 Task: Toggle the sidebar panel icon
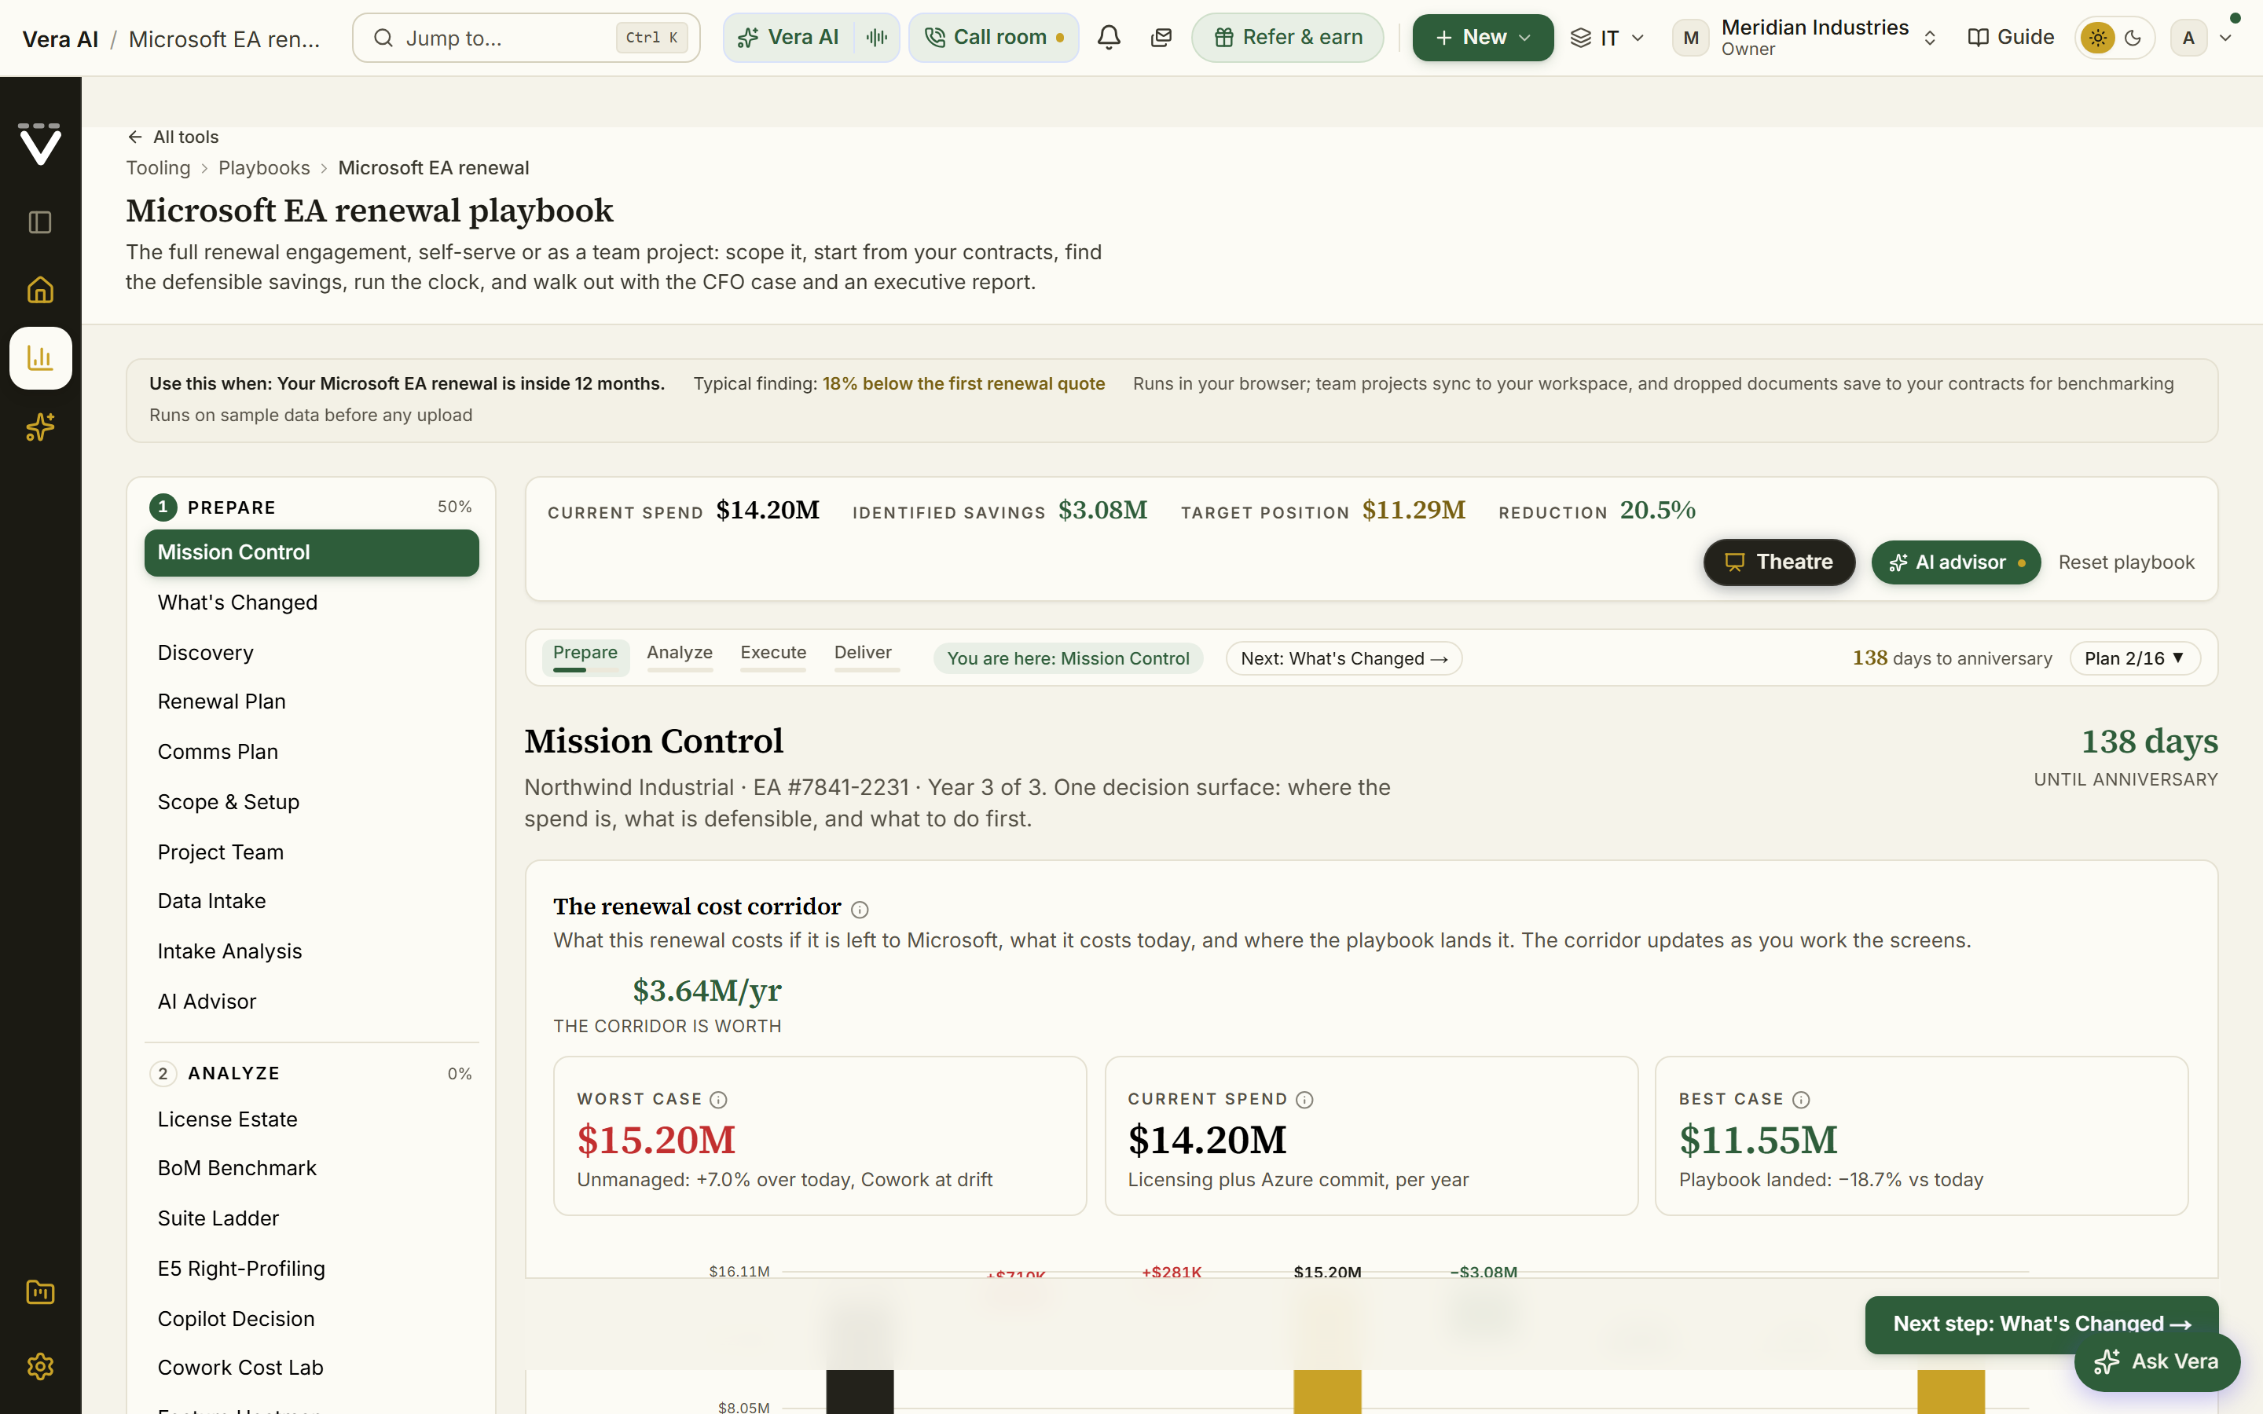[x=40, y=222]
